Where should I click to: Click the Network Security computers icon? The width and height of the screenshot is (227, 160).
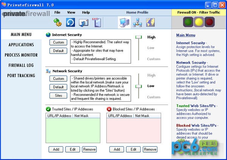click(48, 71)
